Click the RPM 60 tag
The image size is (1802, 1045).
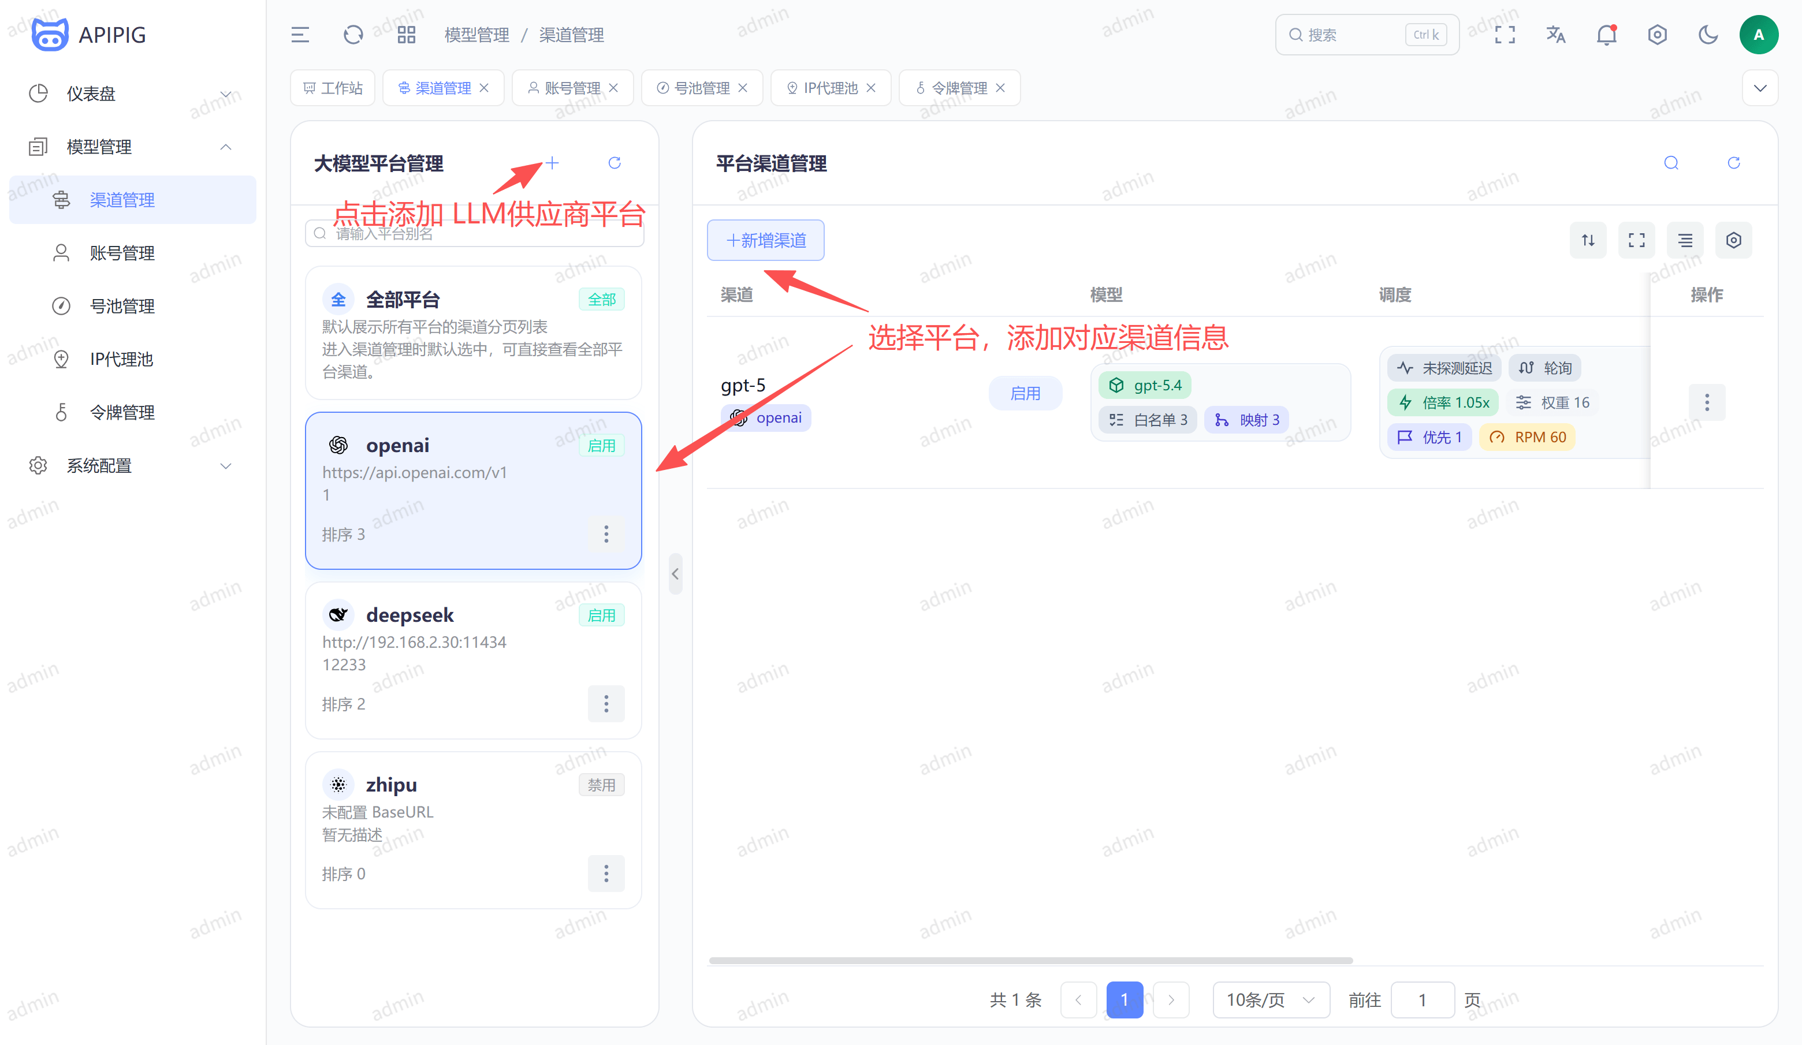(x=1527, y=436)
